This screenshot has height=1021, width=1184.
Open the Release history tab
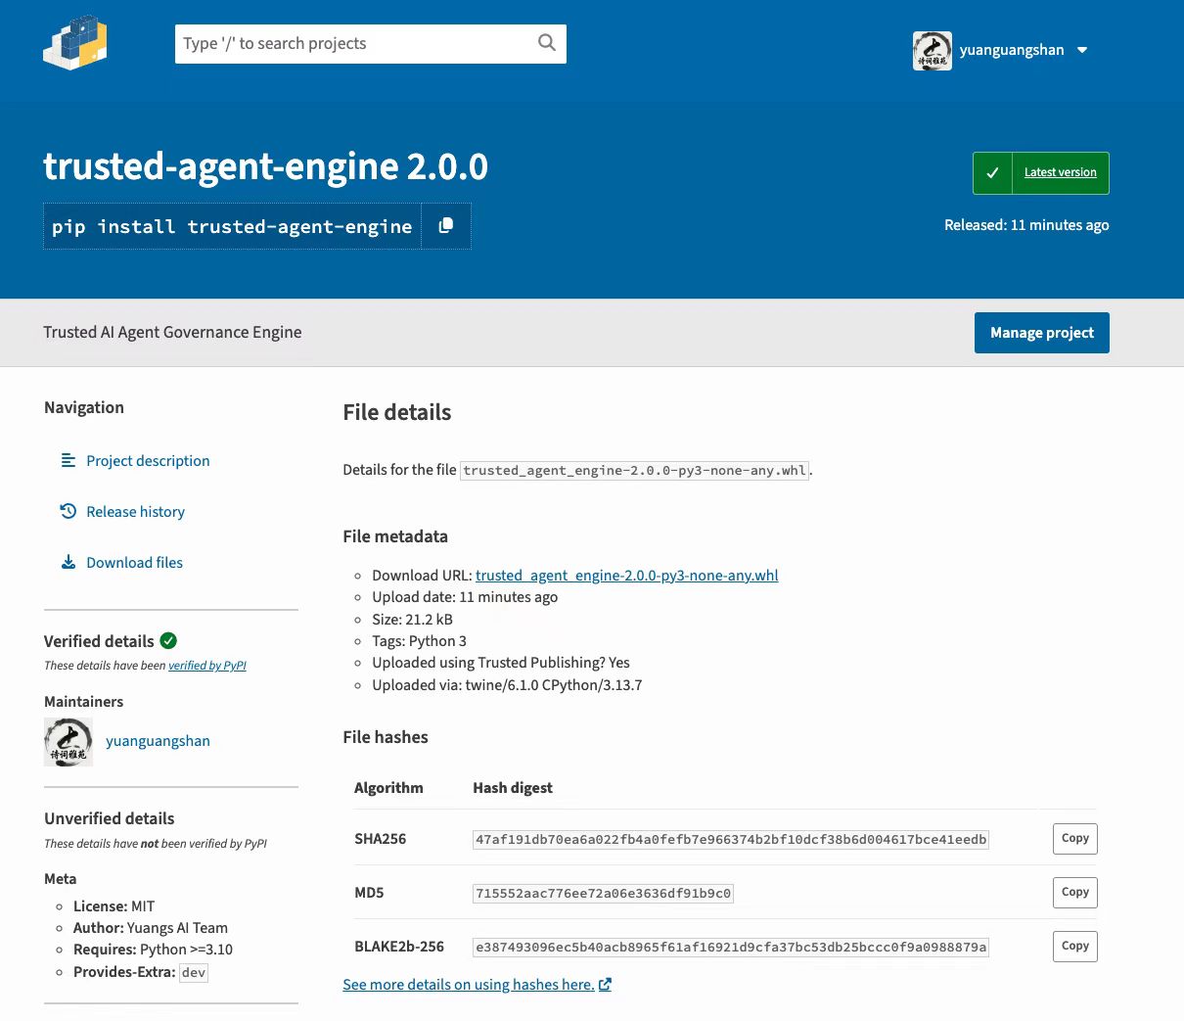point(135,512)
